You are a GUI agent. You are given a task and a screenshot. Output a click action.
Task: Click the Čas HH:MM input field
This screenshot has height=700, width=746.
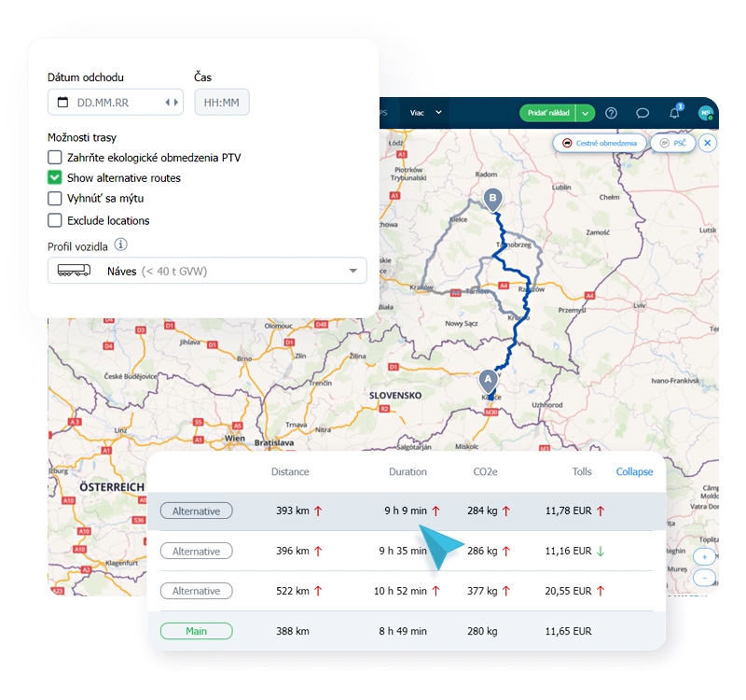click(222, 102)
